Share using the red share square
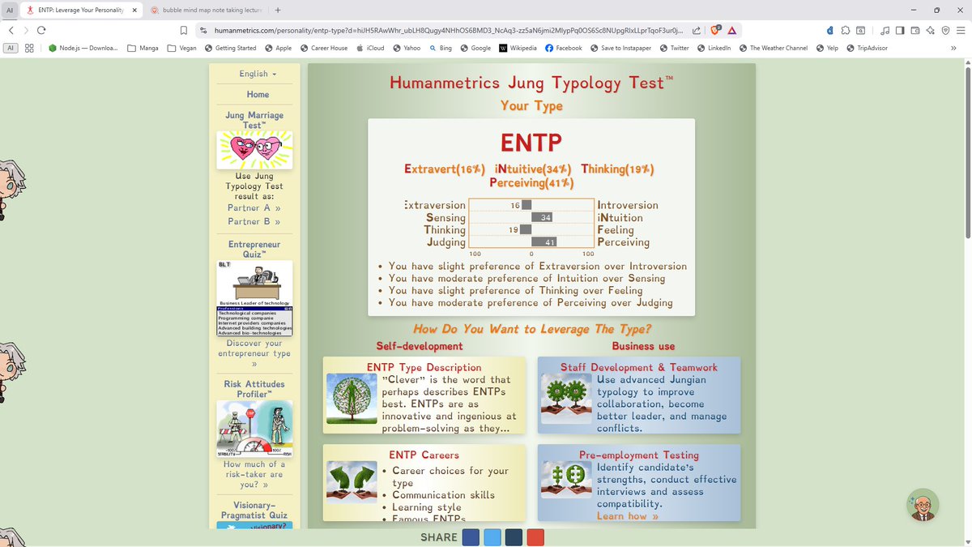This screenshot has width=972, height=547. click(535, 537)
